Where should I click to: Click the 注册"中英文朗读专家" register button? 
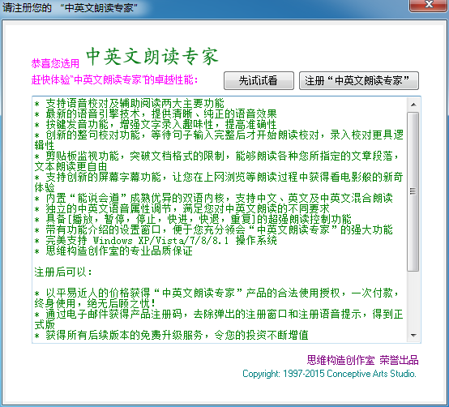coord(359,80)
